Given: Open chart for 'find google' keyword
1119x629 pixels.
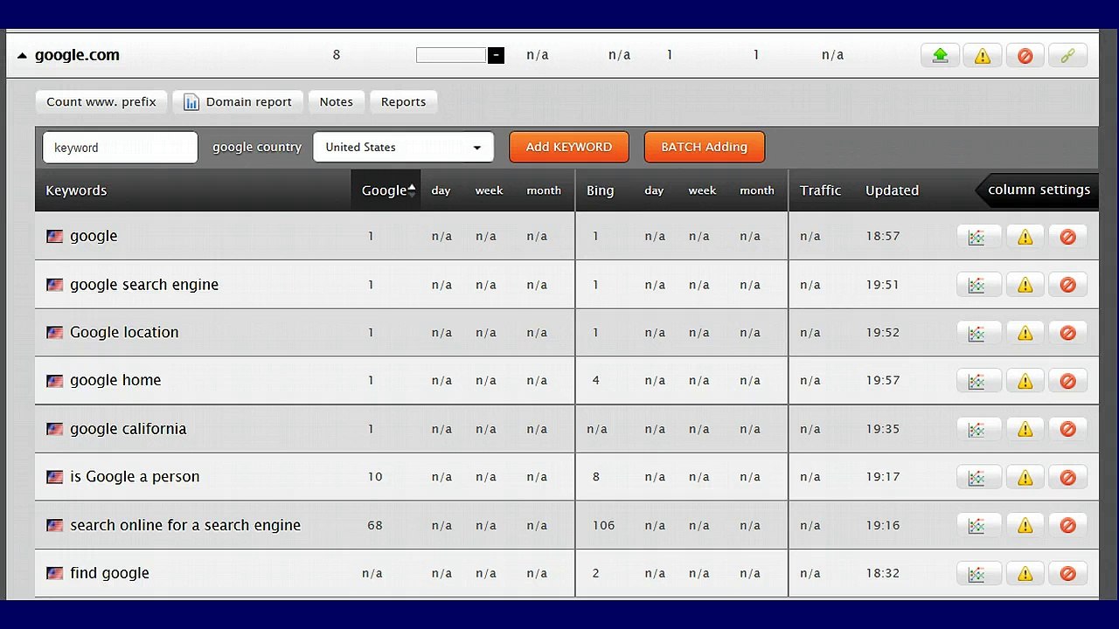Looking at the screenshot, I should (x=977, y=573).
